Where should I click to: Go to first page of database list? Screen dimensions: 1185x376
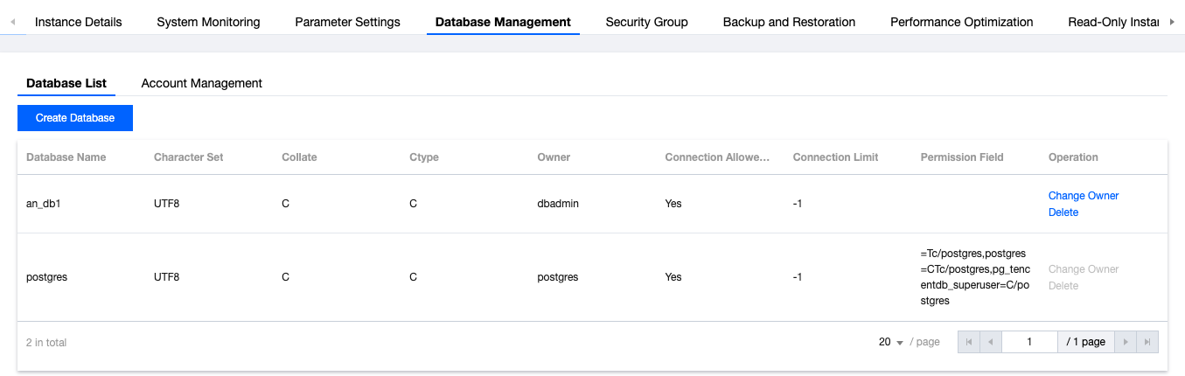[969, 342]
